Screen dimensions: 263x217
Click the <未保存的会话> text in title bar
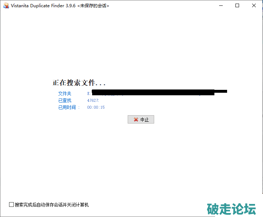pyautogui.click(x=93, y=6)
